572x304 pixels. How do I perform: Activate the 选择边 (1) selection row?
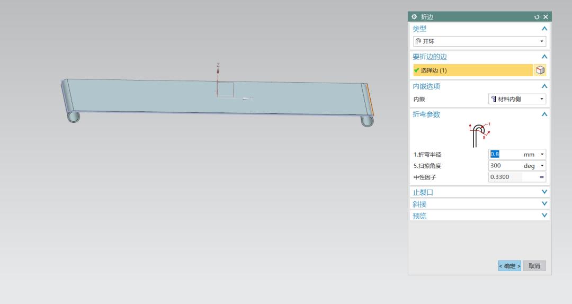(473, 70)
